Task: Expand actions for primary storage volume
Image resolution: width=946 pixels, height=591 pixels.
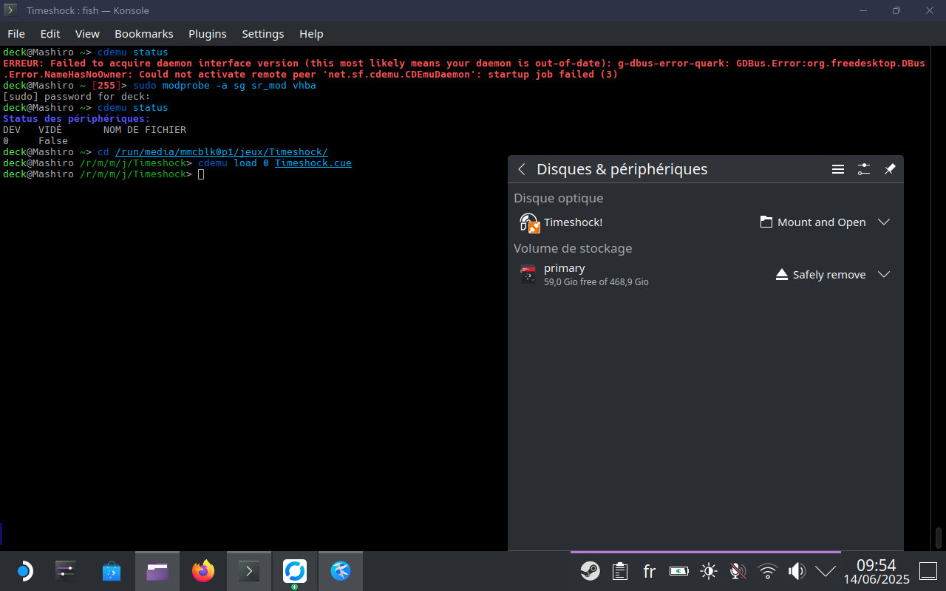Action: click(x=884, y=275)
